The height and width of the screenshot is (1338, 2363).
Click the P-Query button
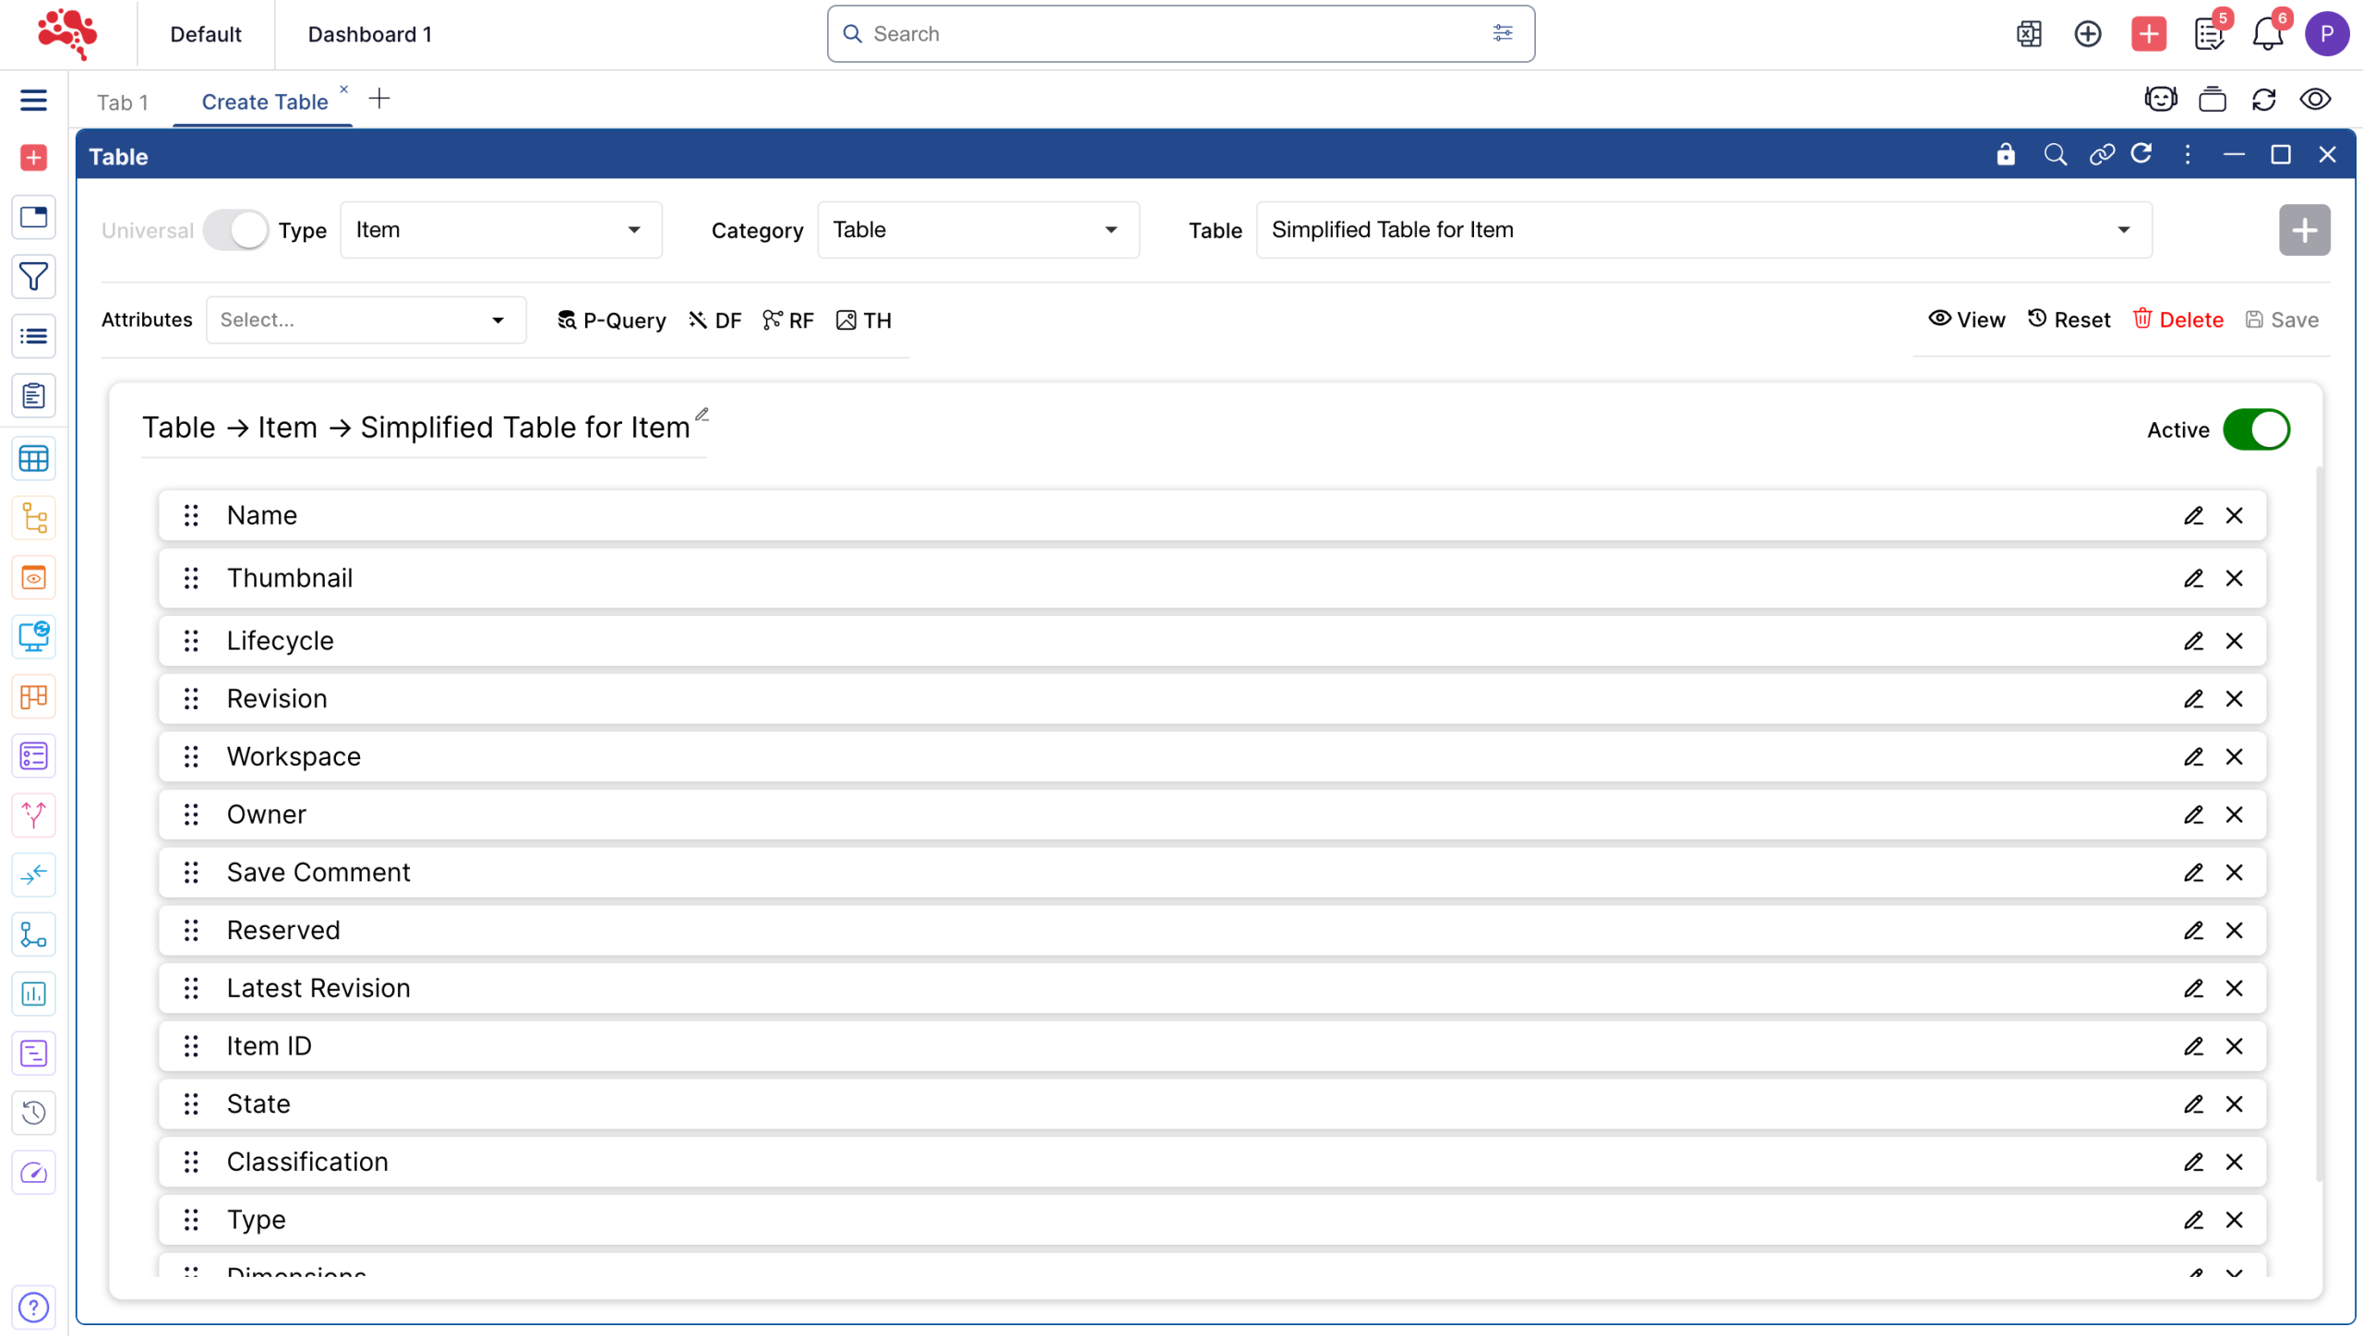pos(611,320)
